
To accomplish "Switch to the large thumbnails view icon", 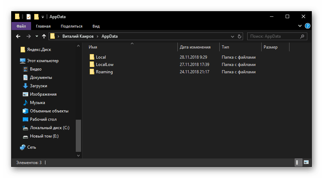I will [306, 162].
